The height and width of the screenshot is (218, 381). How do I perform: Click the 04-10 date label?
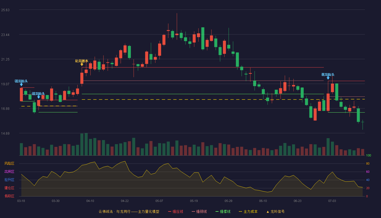pyautogui.click(x=90, y=201)
